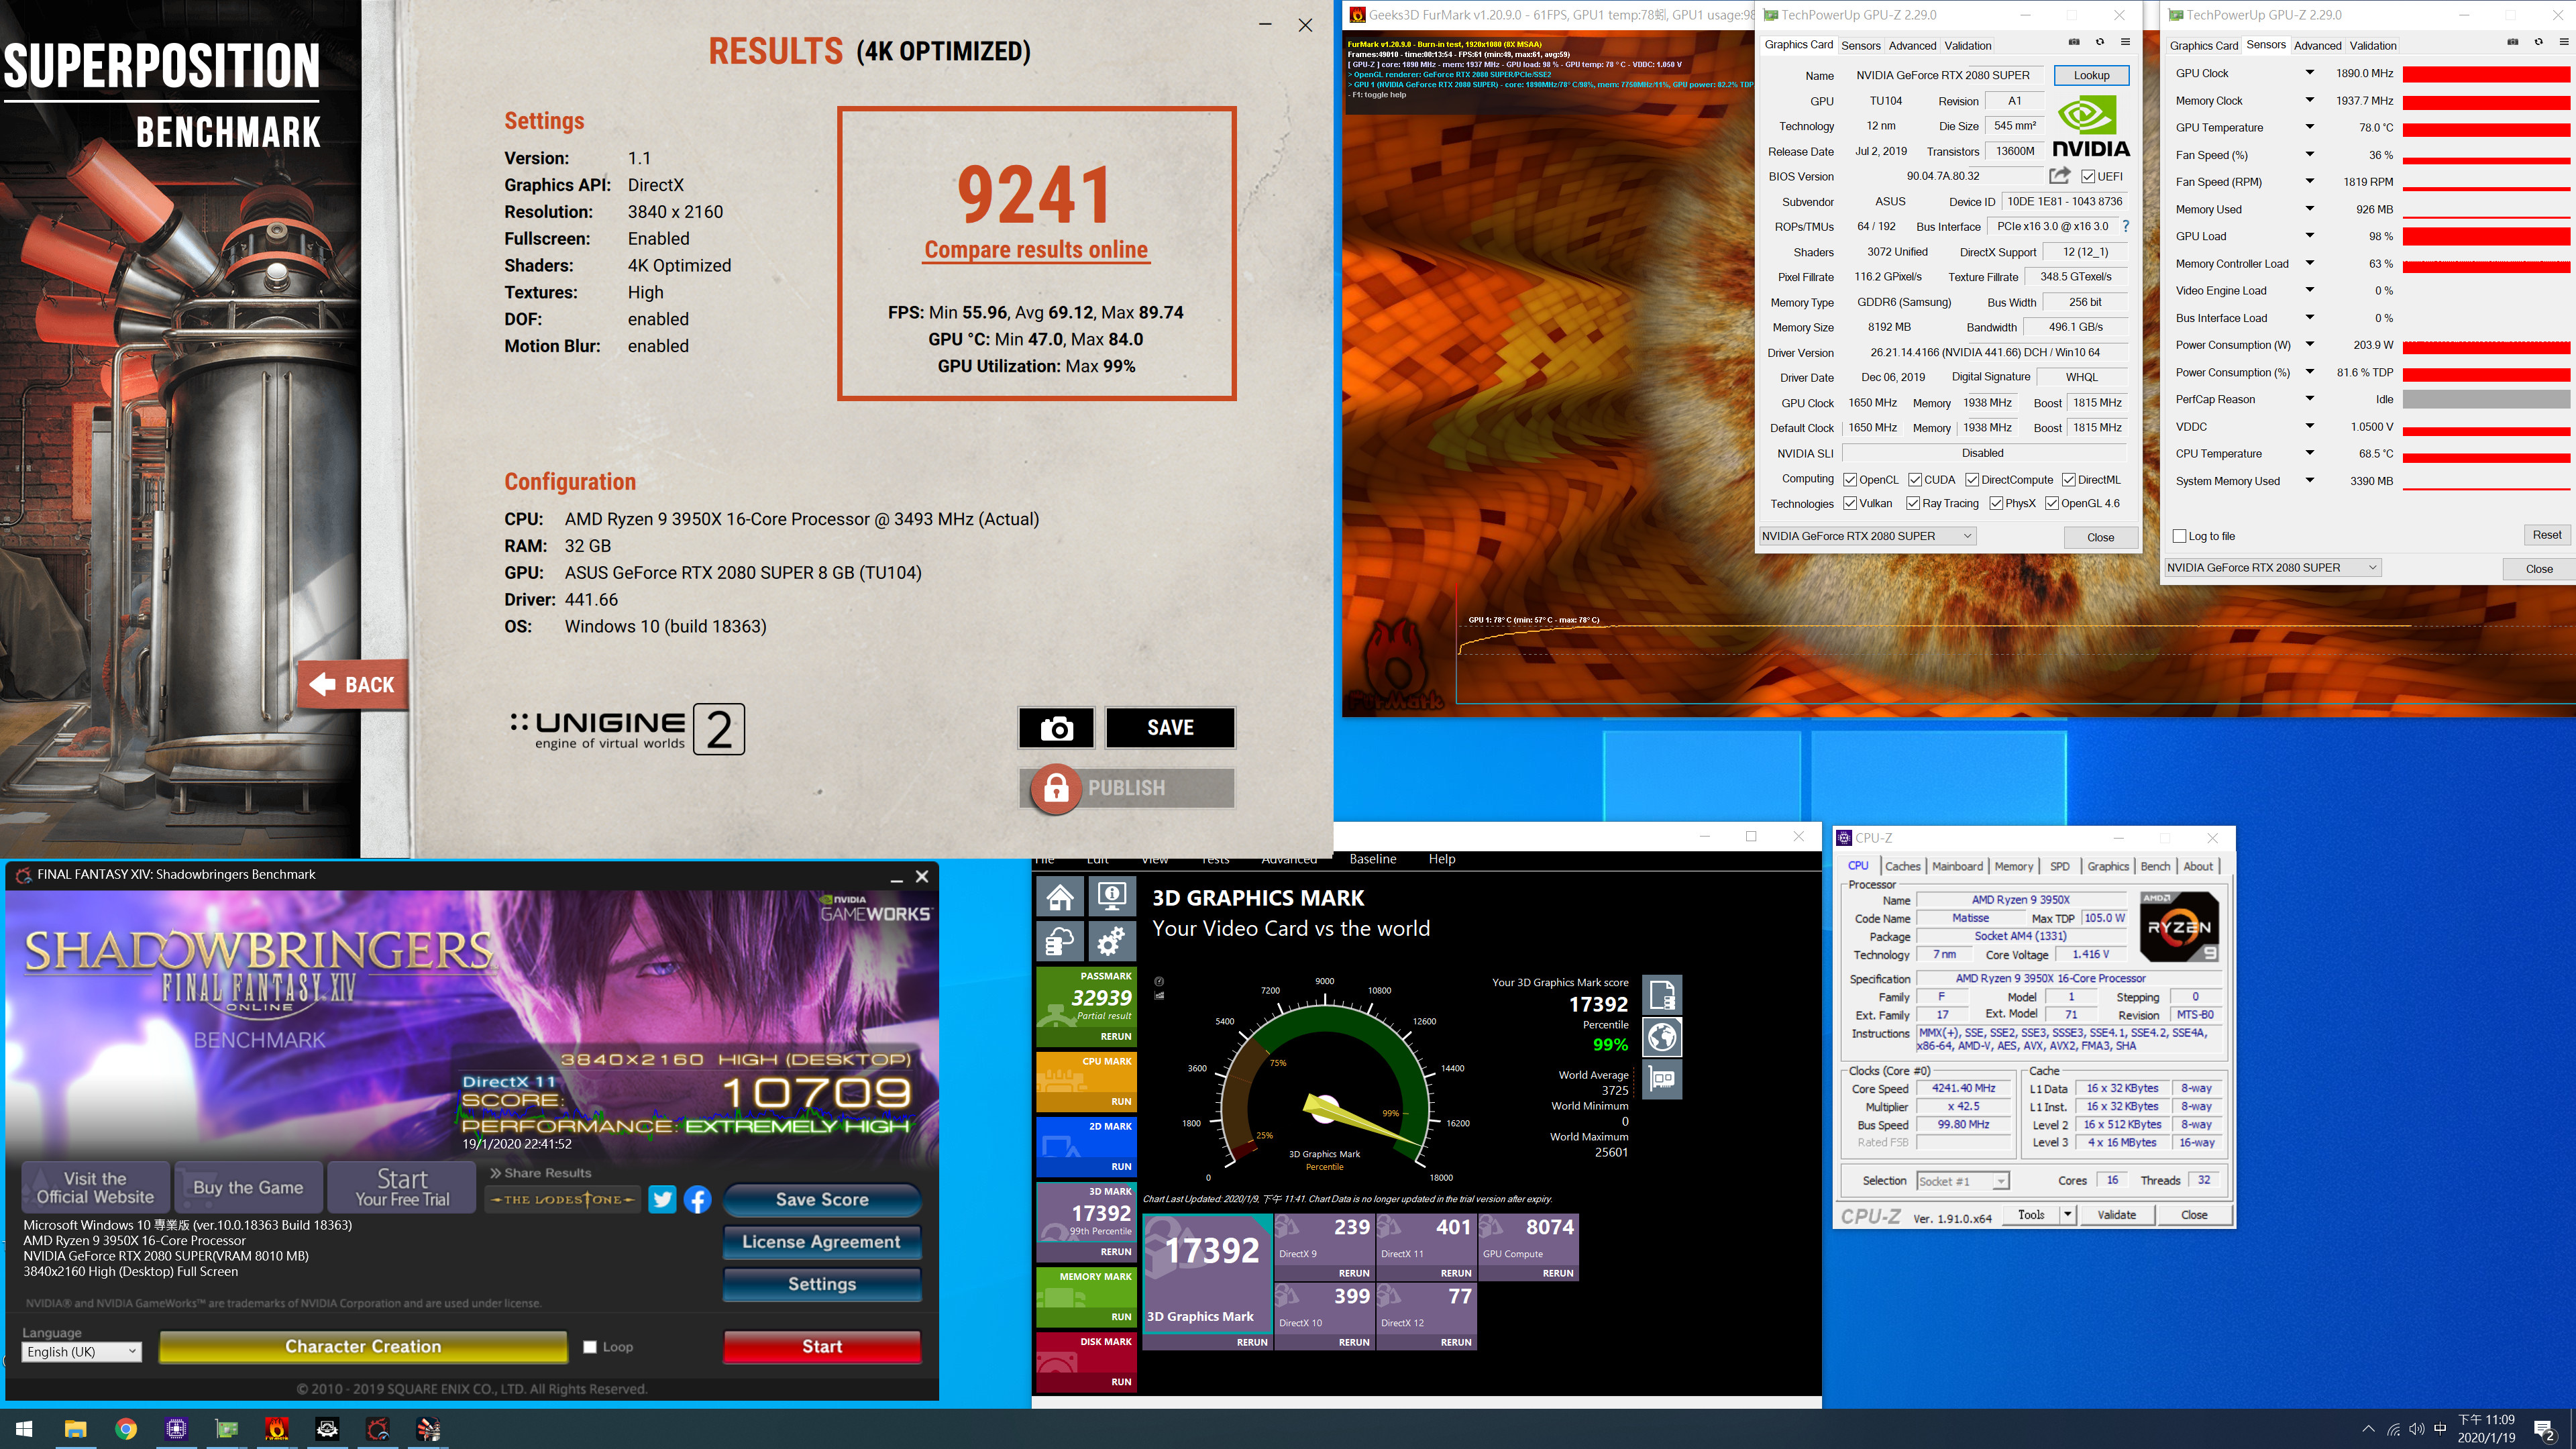Screen dimensions: 2576x1449
Task: Toggle OpenCL checkbox in GPU-Z
Action: pos(1850,479)
